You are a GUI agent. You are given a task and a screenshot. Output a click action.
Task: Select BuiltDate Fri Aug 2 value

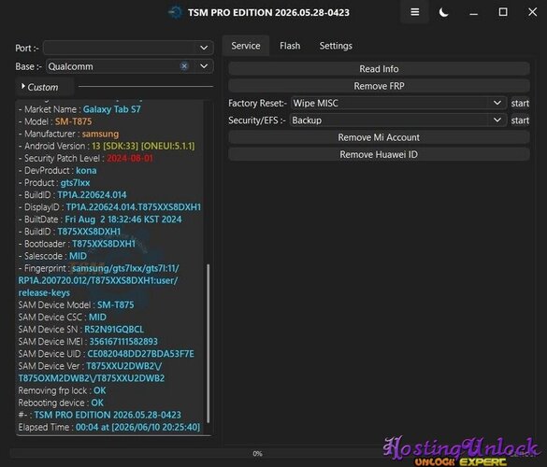pyautogui.click(x=123, y=219)
